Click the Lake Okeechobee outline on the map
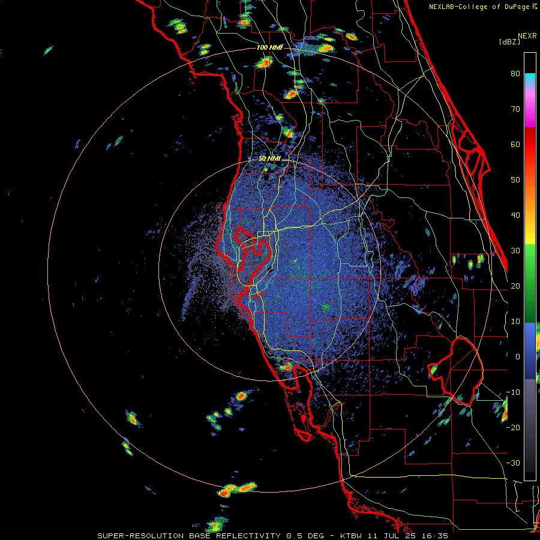 tap(457, 372)
